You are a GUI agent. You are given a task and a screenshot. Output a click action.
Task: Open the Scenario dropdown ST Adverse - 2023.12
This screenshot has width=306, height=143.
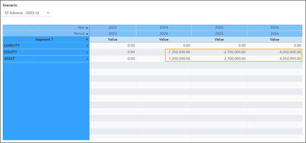pos(27,13)
